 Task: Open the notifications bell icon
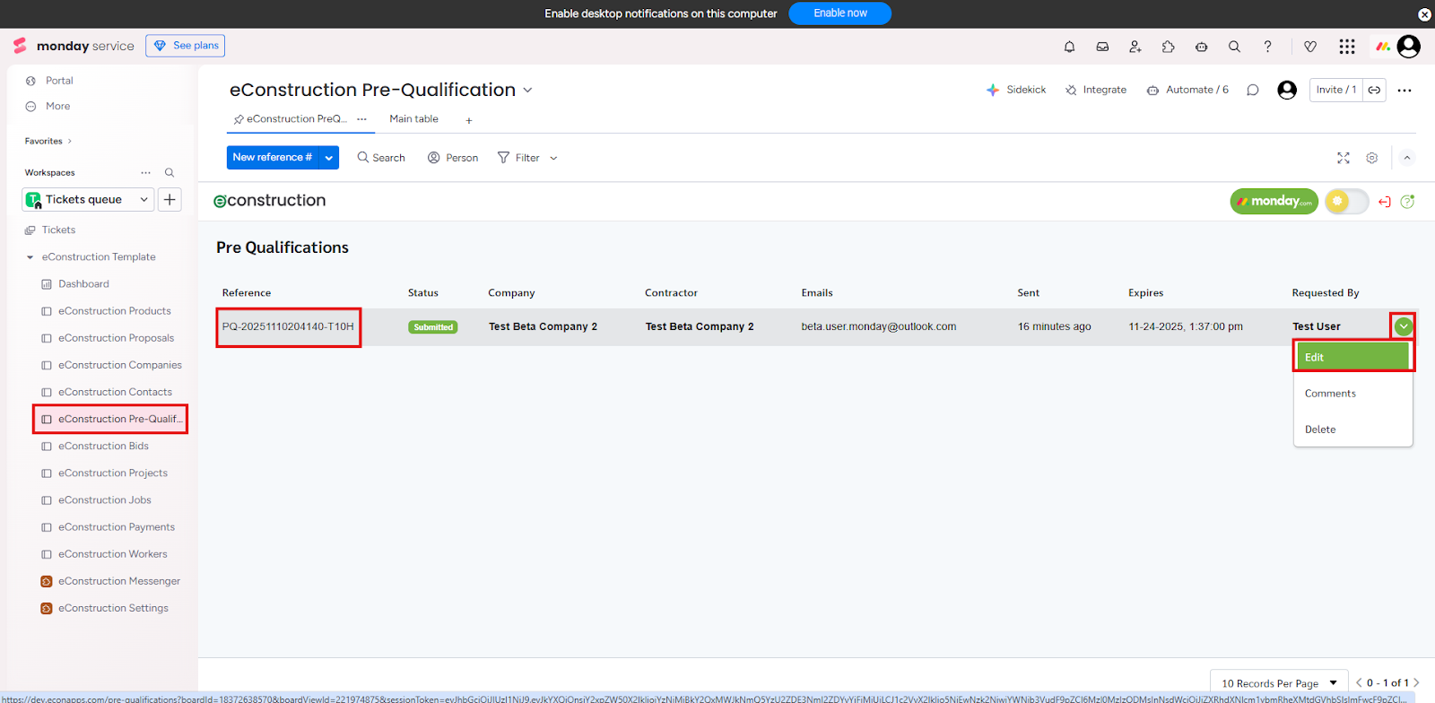point(1069,47)
